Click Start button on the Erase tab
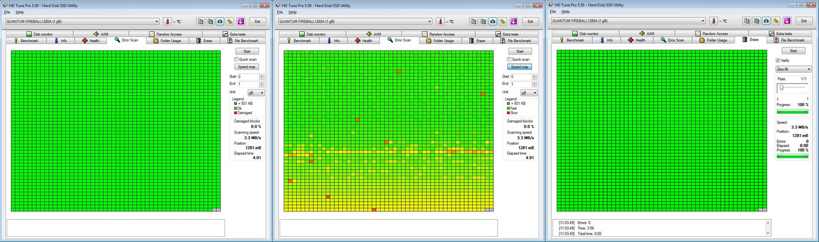This screenshot has height=242, width=819. [793, 50]
